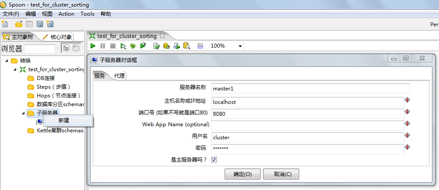439x190 pixels.
Task: Open the 编辑 menu
Action: pos(30,14)
